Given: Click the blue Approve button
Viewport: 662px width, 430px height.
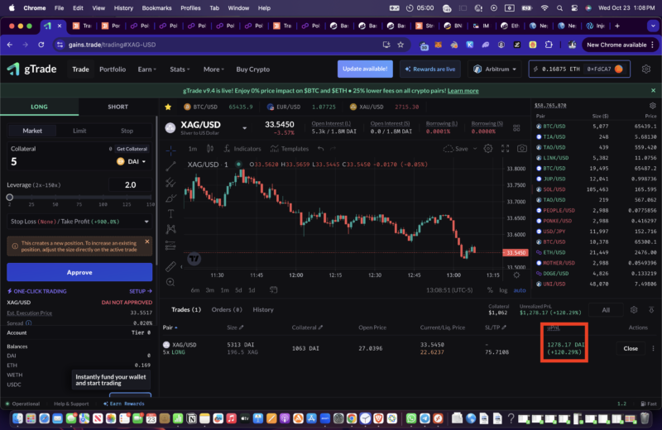Looking at the screenshot, I should tap(79, 272).
